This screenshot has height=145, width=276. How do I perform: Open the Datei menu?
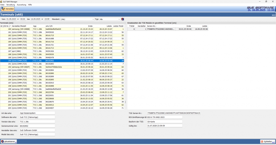(x=2, y=5)
